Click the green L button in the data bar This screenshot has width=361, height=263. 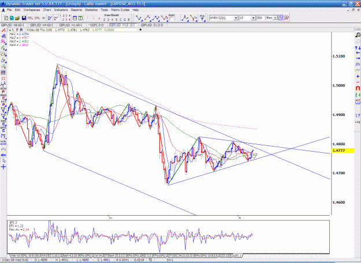[13, 30]
